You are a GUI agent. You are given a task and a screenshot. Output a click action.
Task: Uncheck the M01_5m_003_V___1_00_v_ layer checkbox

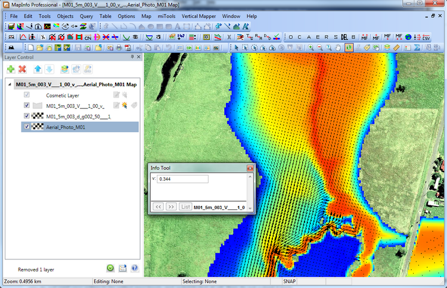pyautogui.click(x=26, y=105)
